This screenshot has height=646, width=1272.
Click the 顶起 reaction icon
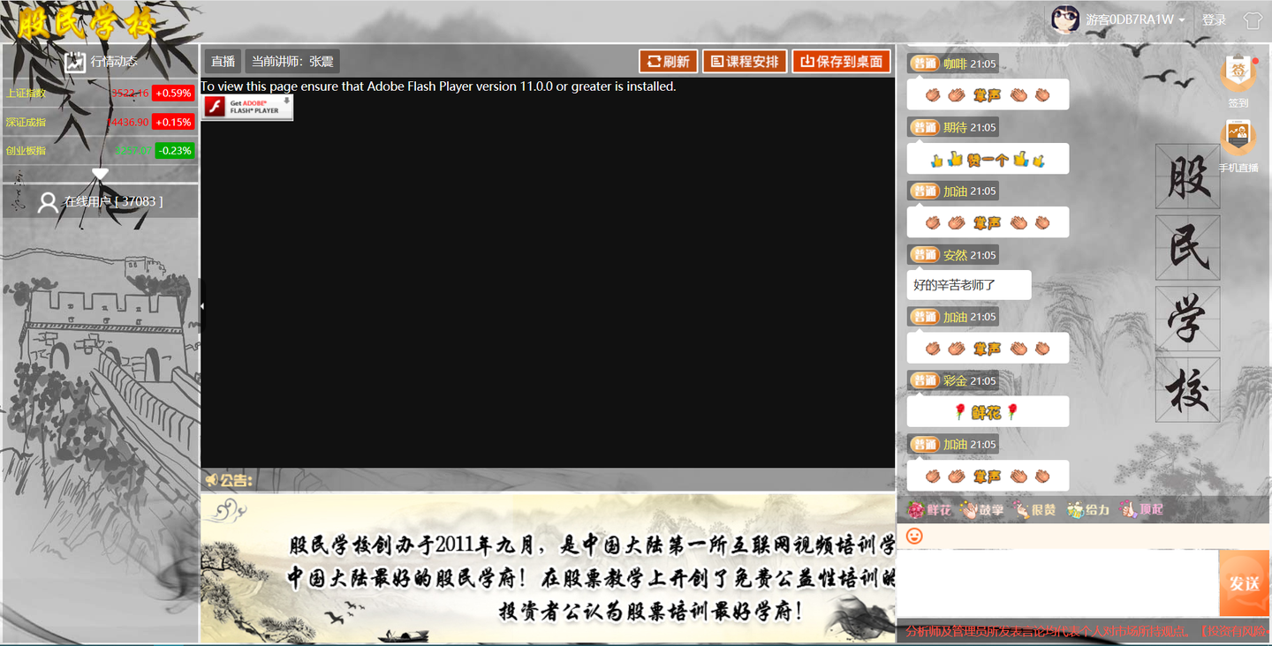pyautogui.click(x=1141, y=510)
